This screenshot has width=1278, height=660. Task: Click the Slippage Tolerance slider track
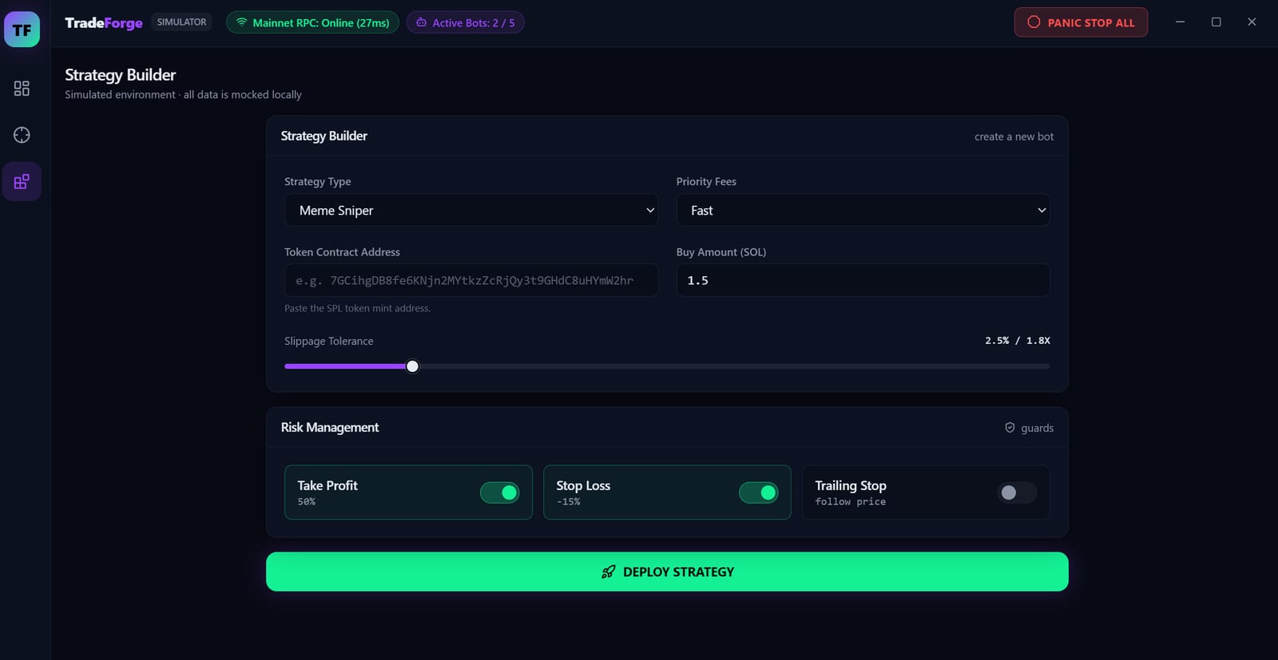coord(667,366)
